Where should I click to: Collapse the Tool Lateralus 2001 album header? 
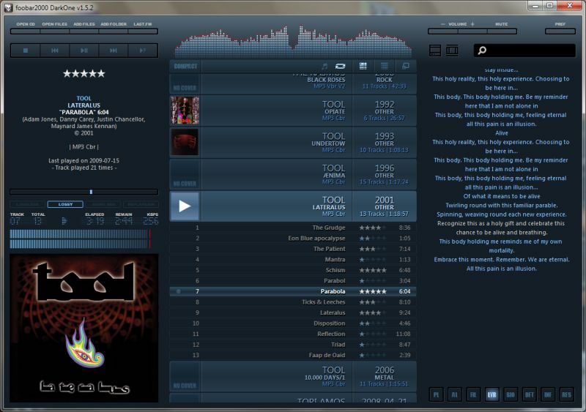click(293, 206)
